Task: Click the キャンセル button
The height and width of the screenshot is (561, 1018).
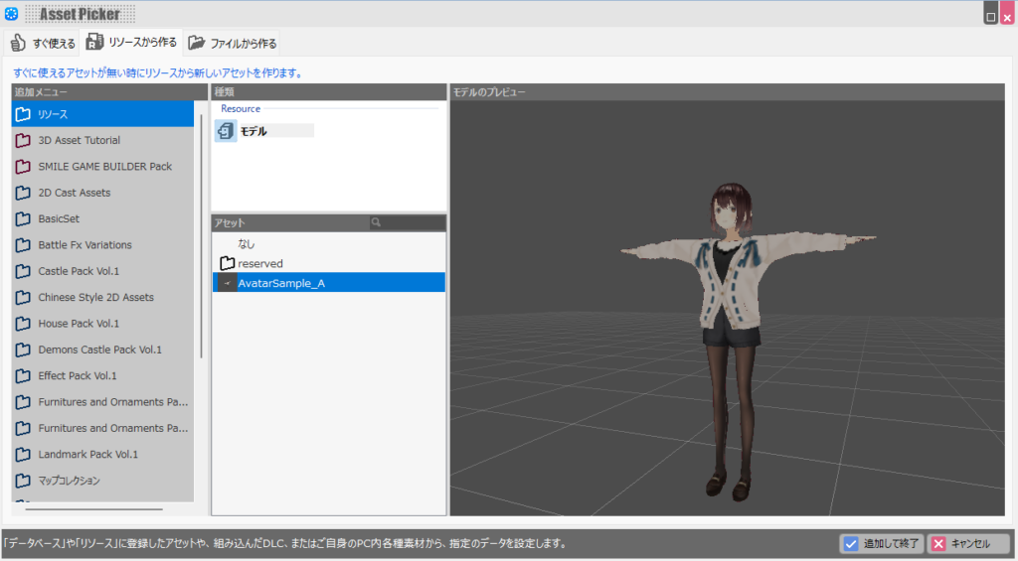Action: [x=968, y=543]
